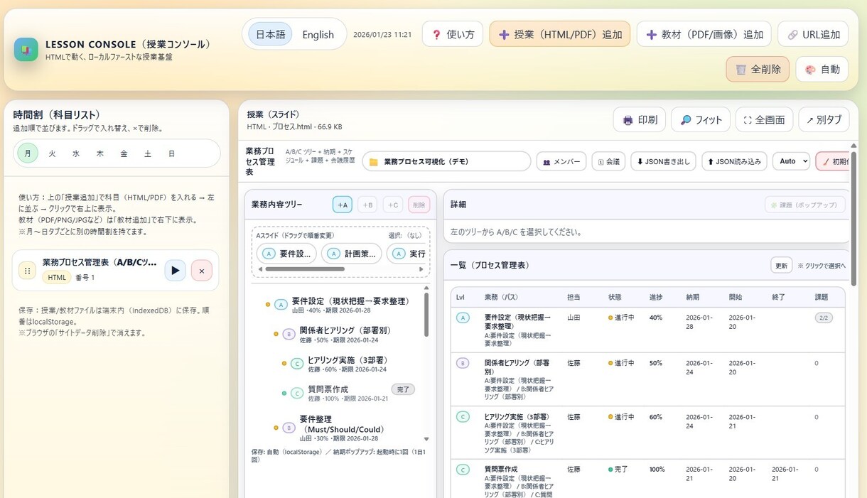Click JSON書き出し export button
The image size is (867, 498).
click(663, 161)
